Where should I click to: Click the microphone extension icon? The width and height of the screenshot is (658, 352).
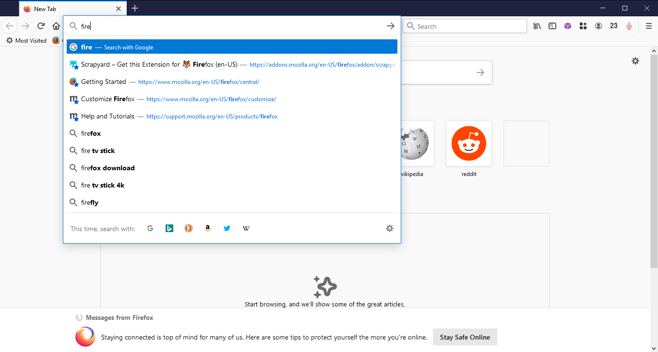pos(629,26)
